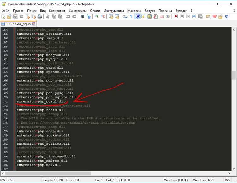Toggle file monitoring with the eye icon
The height and width of the screenshot is (183, 237).
tap(167, 16)
